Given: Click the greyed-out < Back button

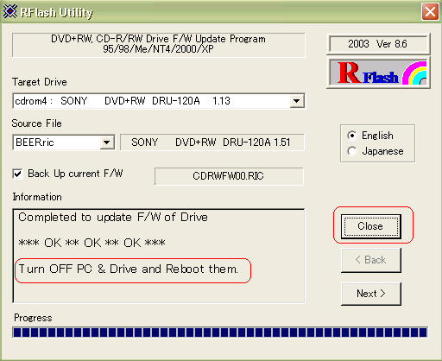Looking at the screenshot, I should point(371,260).
